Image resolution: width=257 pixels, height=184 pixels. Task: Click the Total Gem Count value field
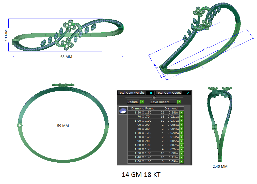[186, 93]
